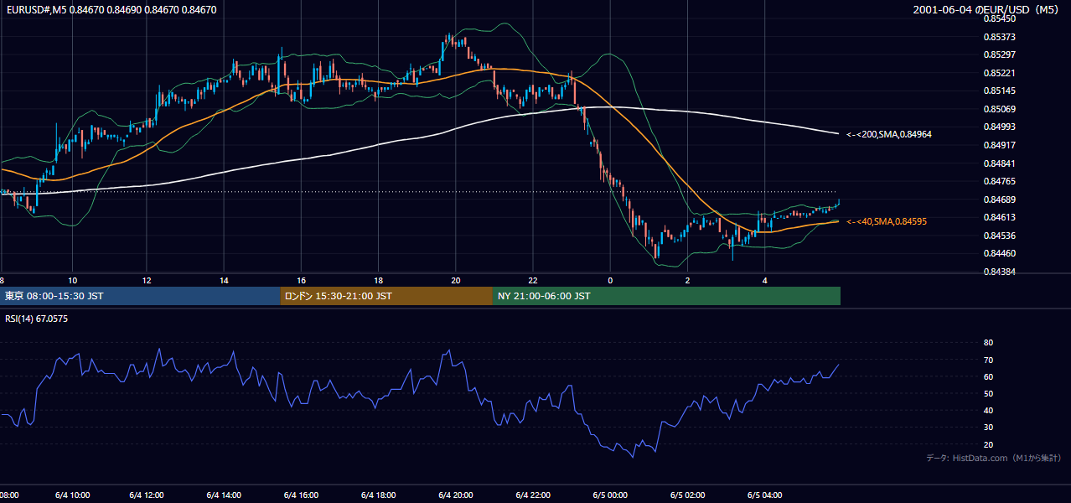Click hour label 12 under price chart
Image resolution: width=1071 pixels, height=503 pixels.
click(x=147, y=280)
